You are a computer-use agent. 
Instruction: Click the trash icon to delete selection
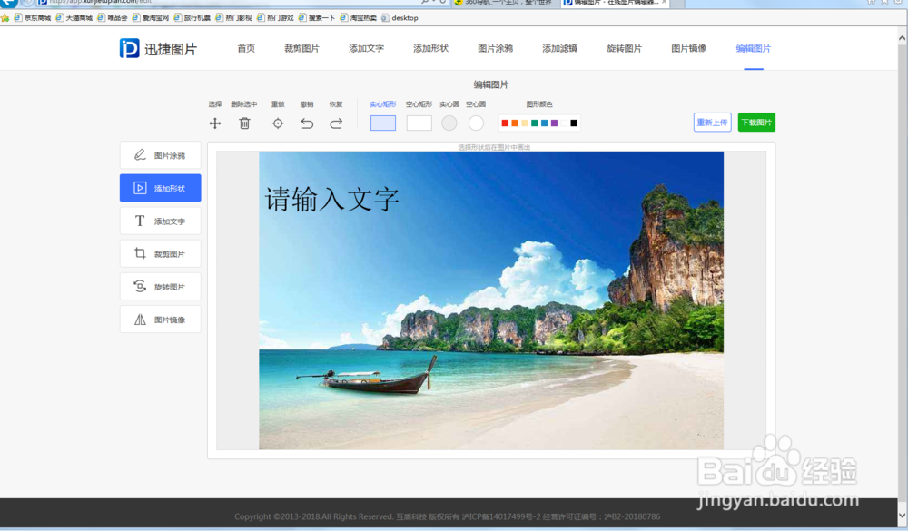[x=244, y=123]
